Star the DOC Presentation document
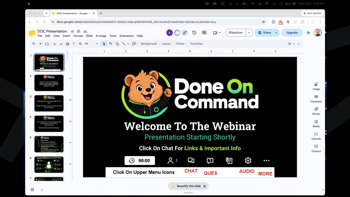This screenshot has width=350, height=197. pos(72,31)
